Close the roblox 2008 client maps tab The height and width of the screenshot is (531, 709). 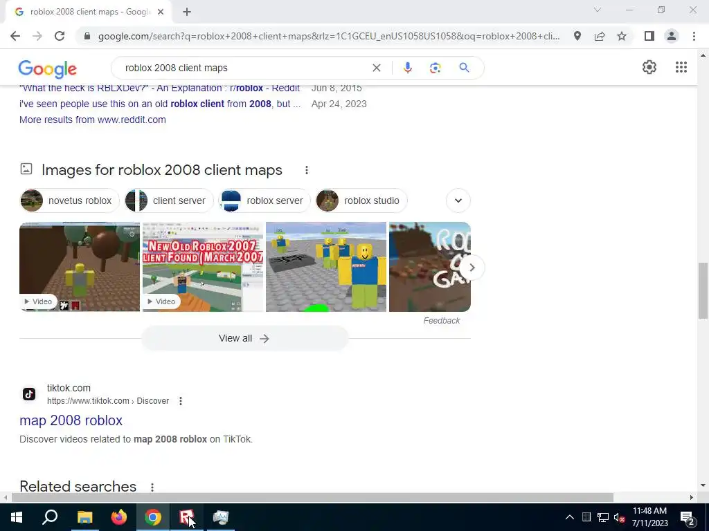pyautogui.click(x=161, y=12)
